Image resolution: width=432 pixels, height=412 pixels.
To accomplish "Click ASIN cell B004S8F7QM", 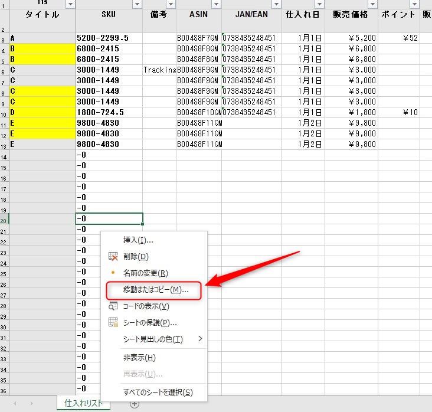I will click(x=199, y=38).
